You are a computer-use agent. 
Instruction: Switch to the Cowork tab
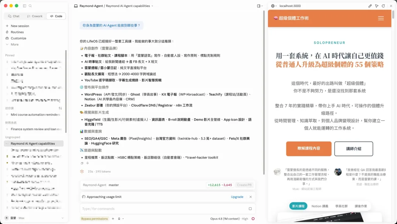(35, 16)
